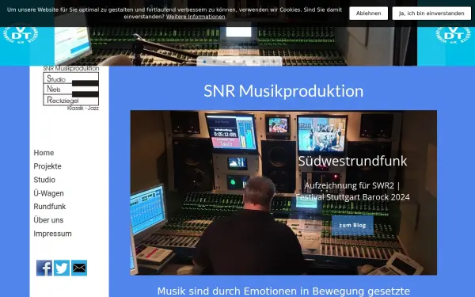The height and width of the screenshot is (297, 475).
Task: Select the second slideshow dot in the banner
Action: click(x=215, y=62)
